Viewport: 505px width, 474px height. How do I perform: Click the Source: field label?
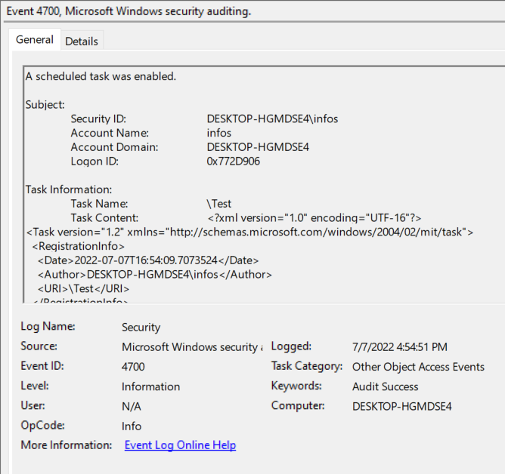39,346
